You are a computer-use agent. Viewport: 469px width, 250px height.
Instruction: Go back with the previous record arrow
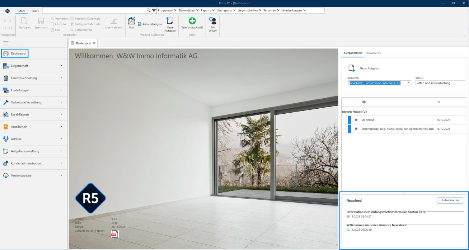pos(5,21)
